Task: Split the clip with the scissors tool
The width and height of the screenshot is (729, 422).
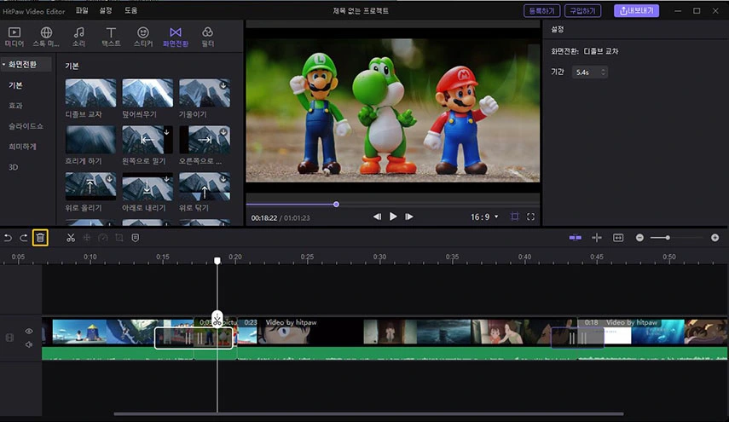Action: [x=71, y=238]
